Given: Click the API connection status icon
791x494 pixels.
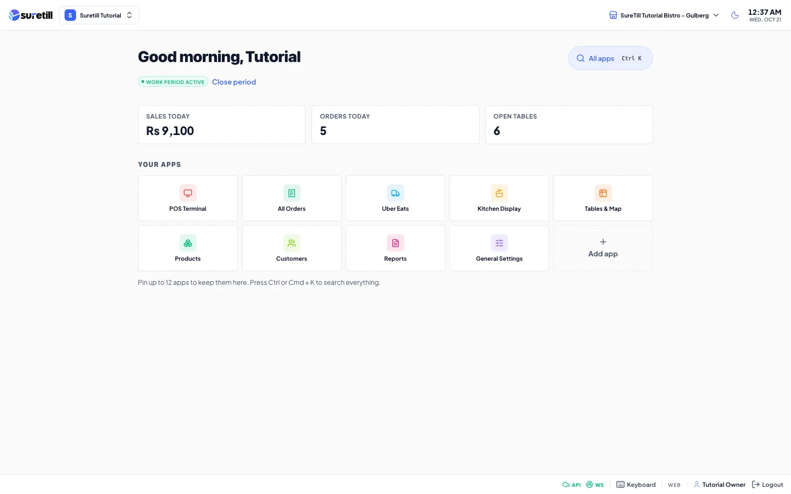Looking at the screenshot, I should click(566, 485).
